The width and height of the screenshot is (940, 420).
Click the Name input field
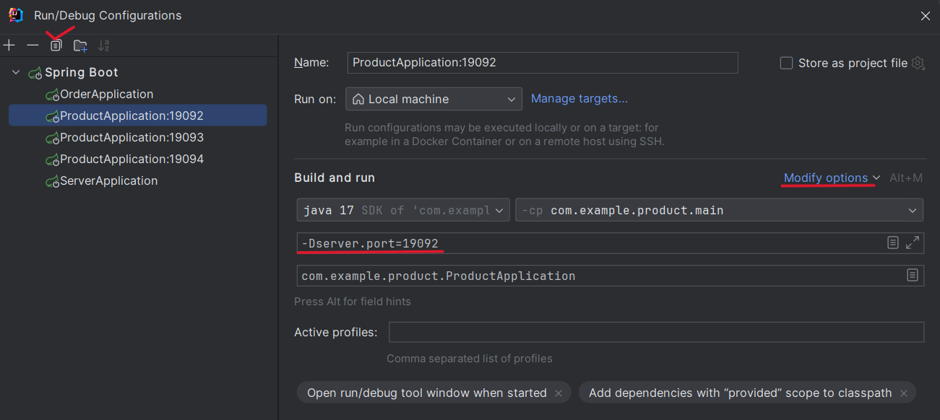click(543, 63)
